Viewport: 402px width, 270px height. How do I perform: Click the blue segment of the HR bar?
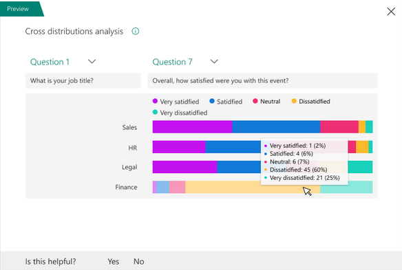(x=233, y=147)
